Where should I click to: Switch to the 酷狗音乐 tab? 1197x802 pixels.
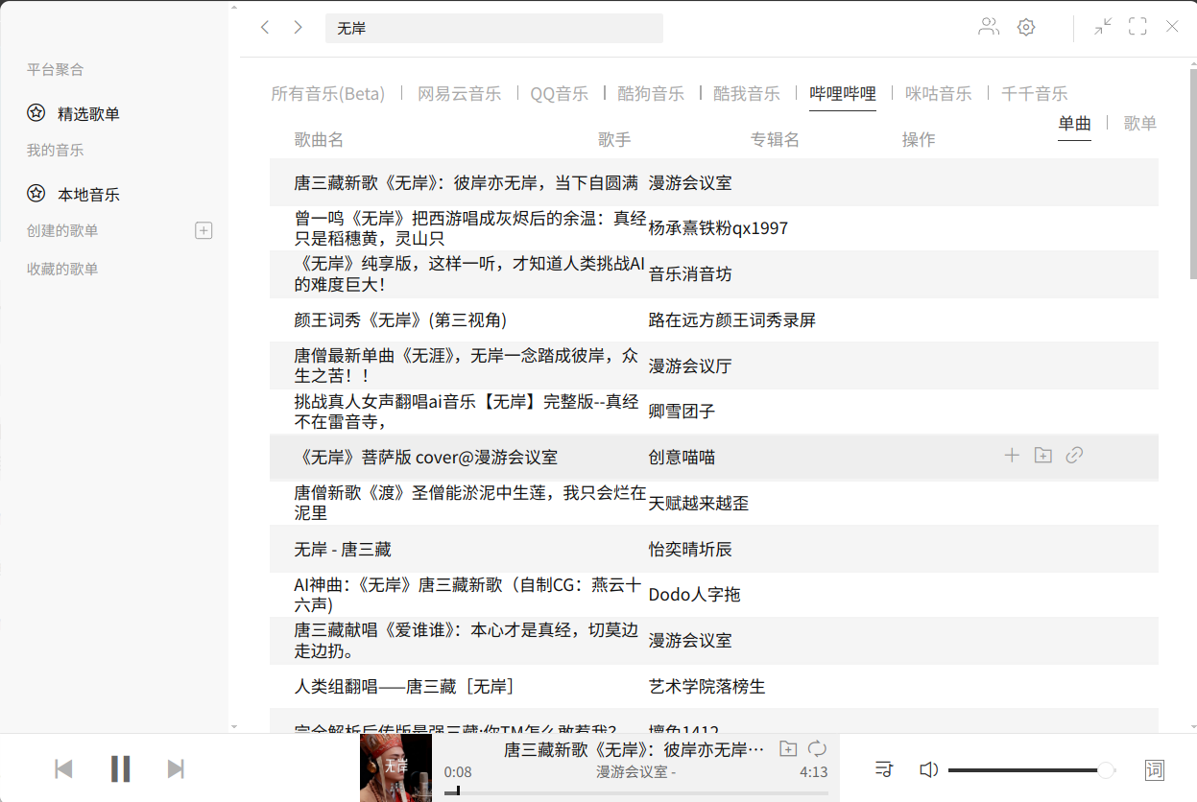(651, 93)
